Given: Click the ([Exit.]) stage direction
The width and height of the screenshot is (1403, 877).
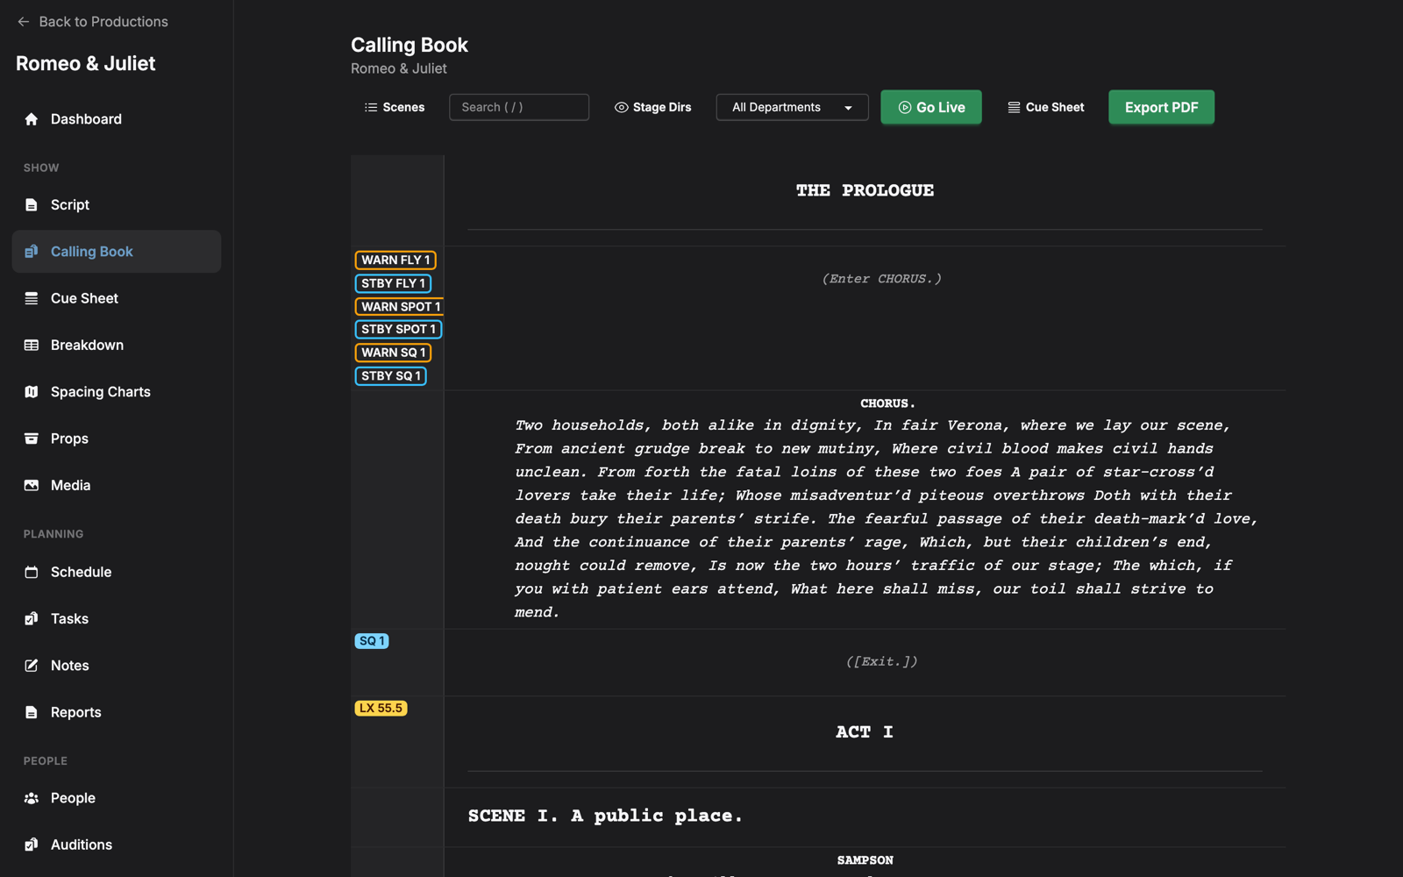Looking at the screenshot, I should click(x=881, y=662).
